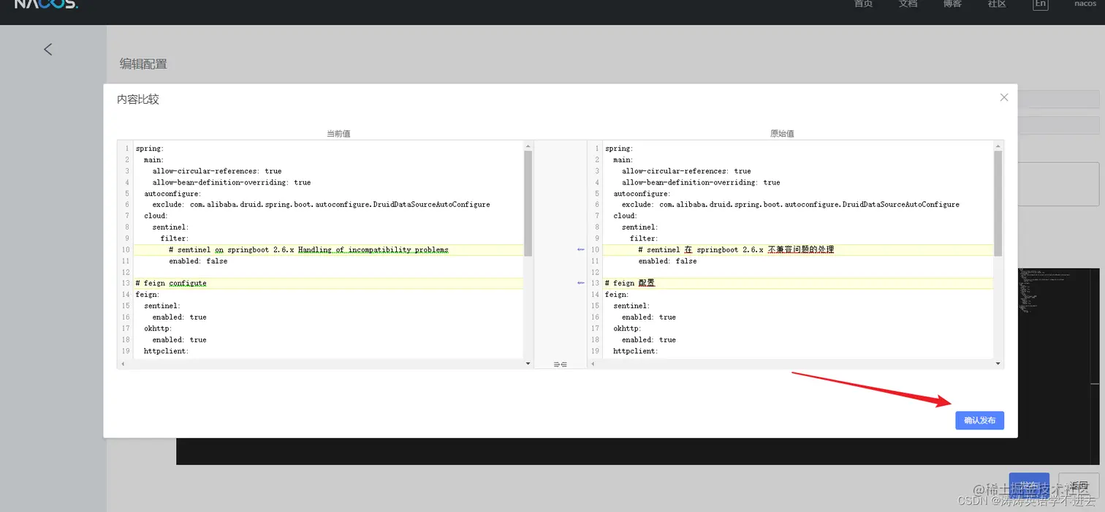Click 'enabled: false' in 原始值 pane
Viewport: 1105px width, 512px height.
667,261
